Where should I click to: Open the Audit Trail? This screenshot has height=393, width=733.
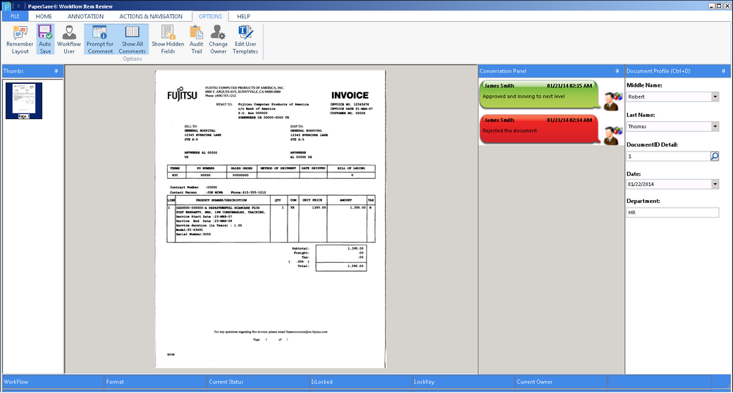[x=196, y=32]
